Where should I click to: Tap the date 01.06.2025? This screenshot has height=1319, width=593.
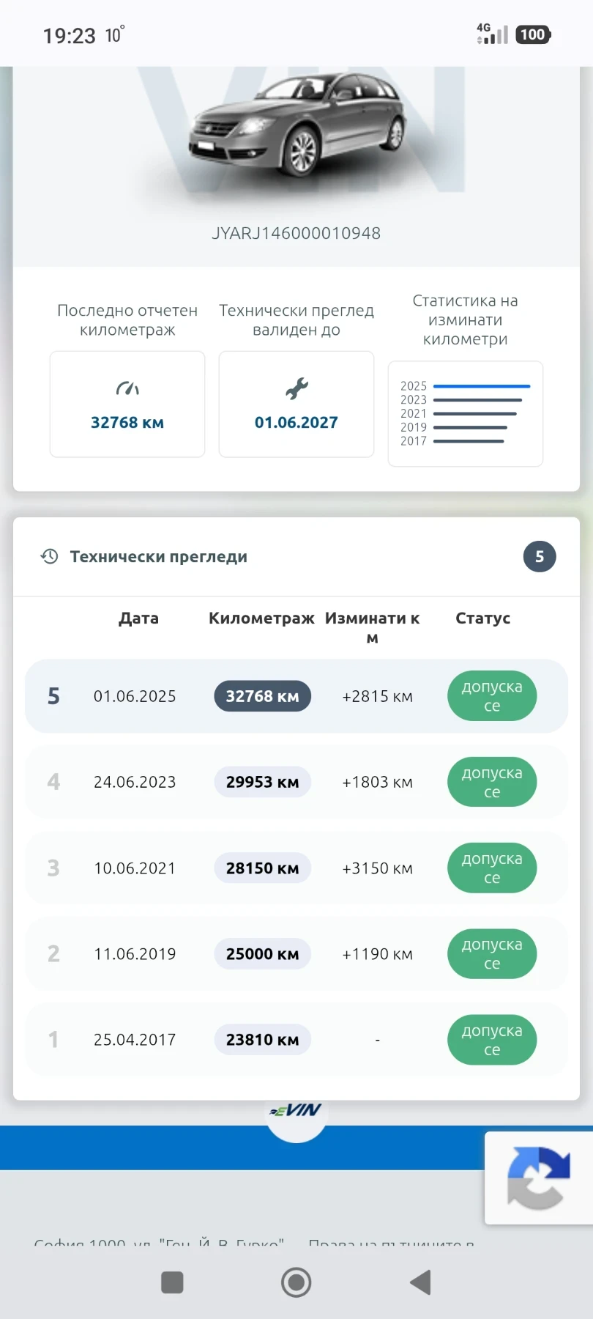[135, 696]
